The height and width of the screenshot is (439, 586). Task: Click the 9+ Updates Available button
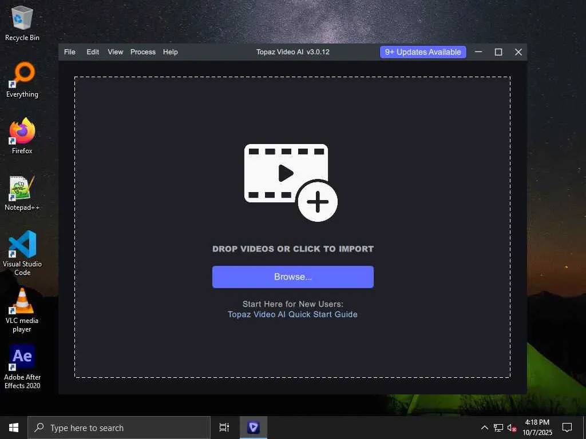click(423, 52)
